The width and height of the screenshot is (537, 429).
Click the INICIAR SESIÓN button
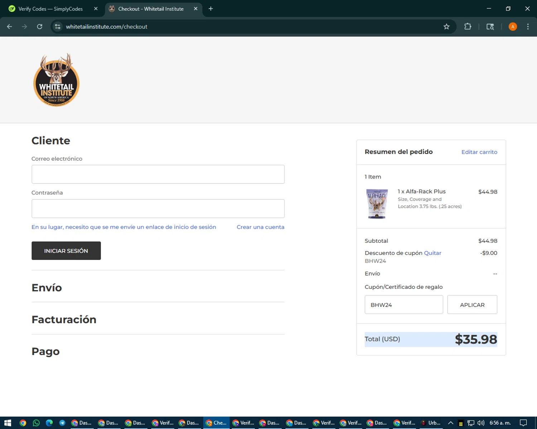[x=66, y=251]
